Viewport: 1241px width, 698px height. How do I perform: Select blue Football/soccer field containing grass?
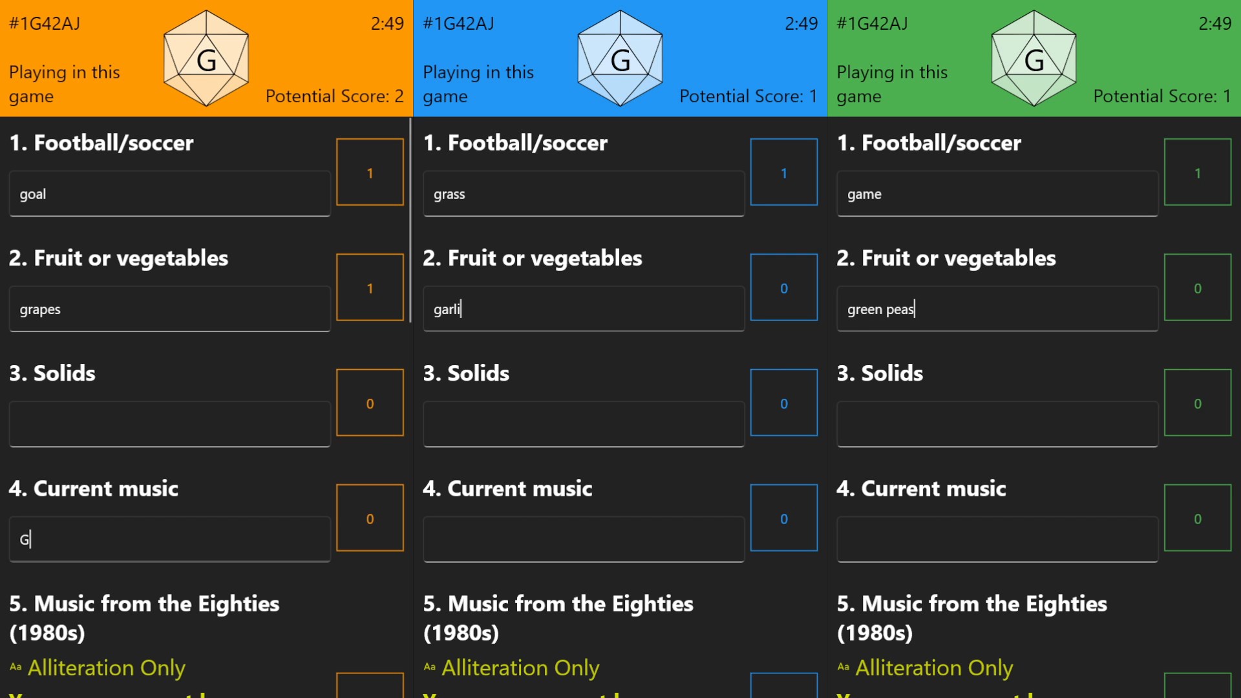583,194
